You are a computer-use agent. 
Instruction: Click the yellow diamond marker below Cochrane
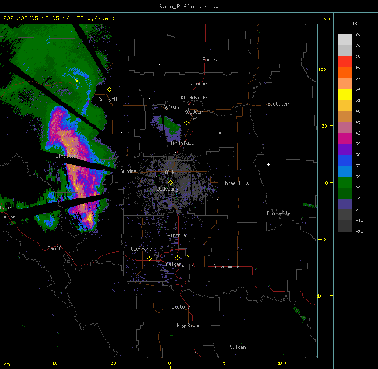click(x=149, y=259)
